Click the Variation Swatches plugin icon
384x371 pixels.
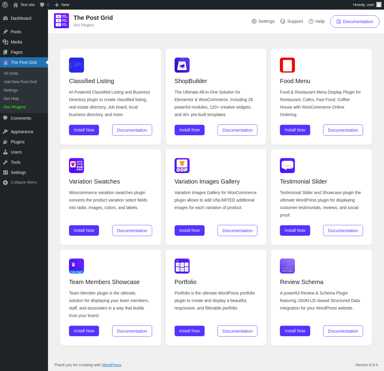click(76, 166)
